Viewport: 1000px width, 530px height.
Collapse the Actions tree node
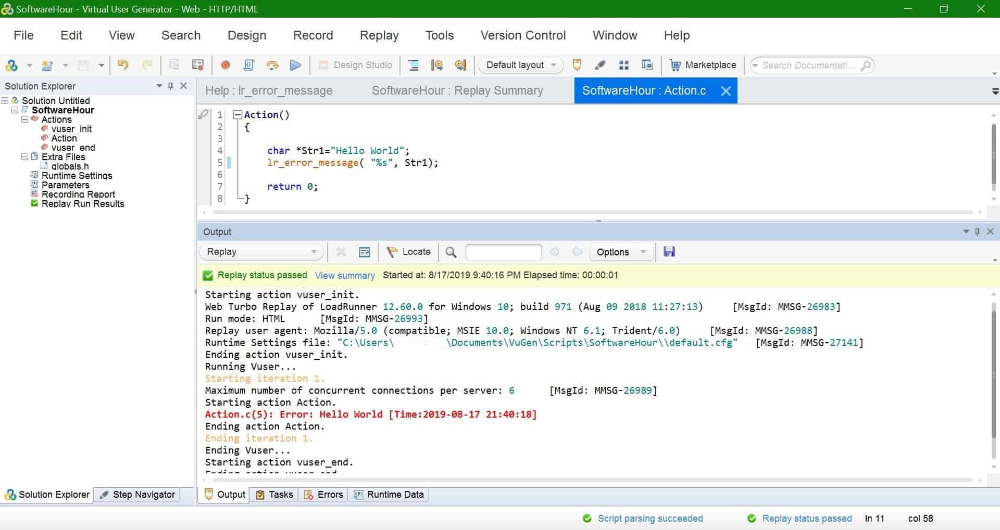(x=24, y=119)
